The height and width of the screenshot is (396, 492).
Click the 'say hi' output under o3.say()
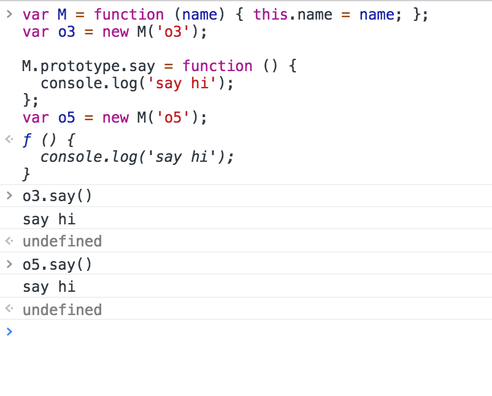tap(49, 219)
